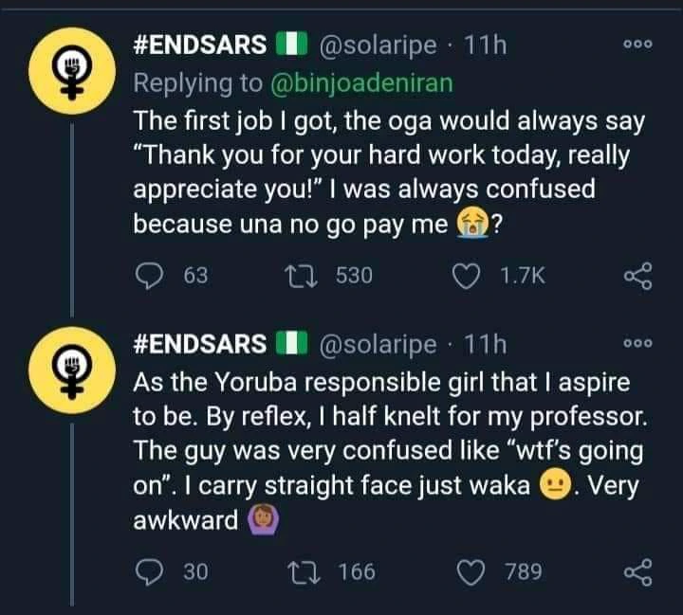Viewport: 683px width, 615px height.
Task: Click the 11h timestamp on second tweet
Action: (x=485, y=343)
